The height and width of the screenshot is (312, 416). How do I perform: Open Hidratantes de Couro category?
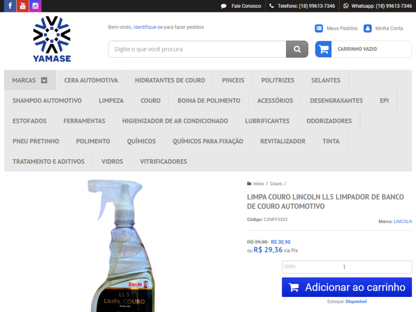pyautogui.click(x=170, y=81)
